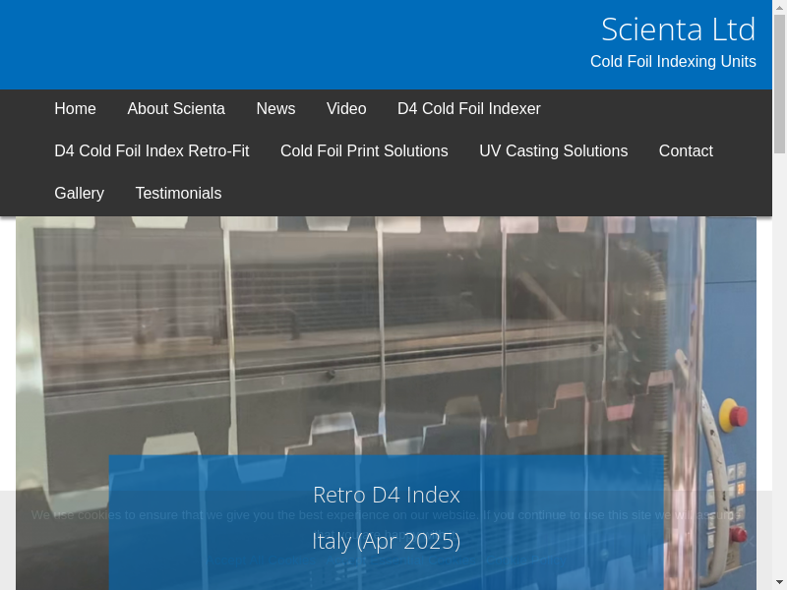Select Video in the navigation bar
The image size is (787, 590).
[x=346, y=109]
